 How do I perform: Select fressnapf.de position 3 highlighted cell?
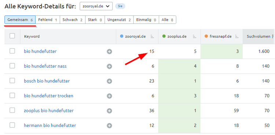(x=222, y=52)
